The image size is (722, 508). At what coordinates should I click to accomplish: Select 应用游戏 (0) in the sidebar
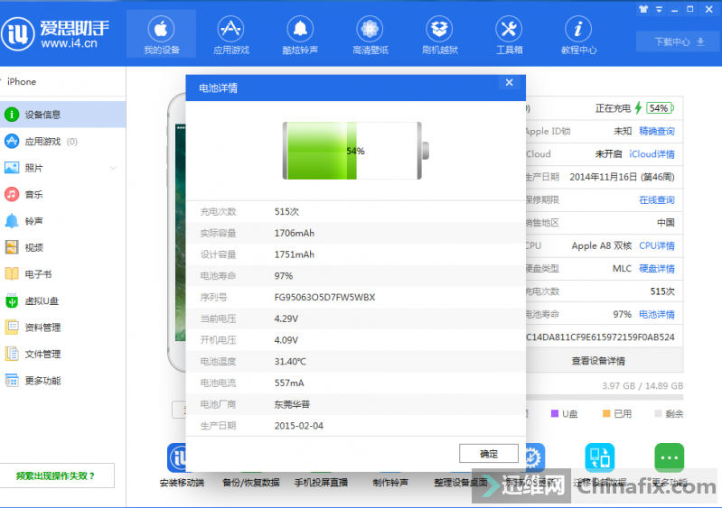(62, 141)
